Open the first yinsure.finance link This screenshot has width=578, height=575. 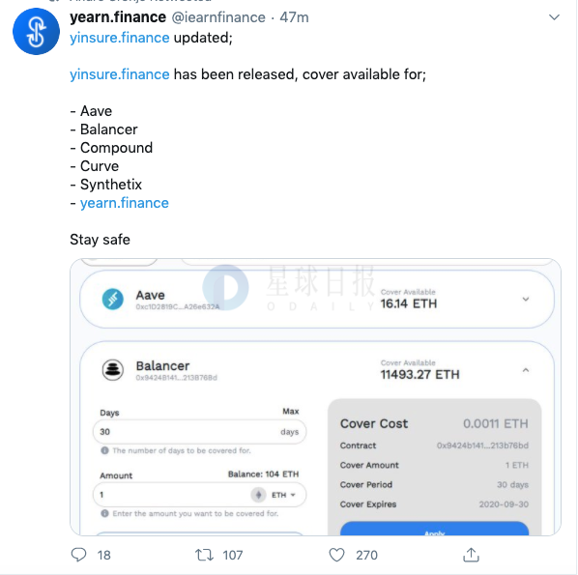[x=120, y=38]
